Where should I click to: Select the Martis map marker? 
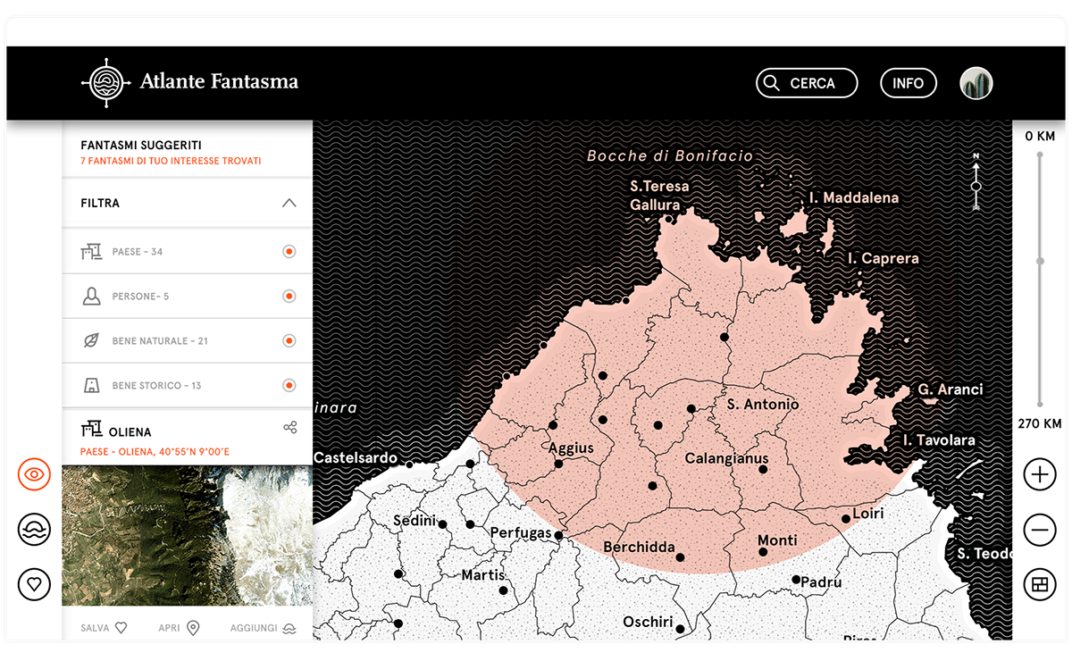click(503, 590)
